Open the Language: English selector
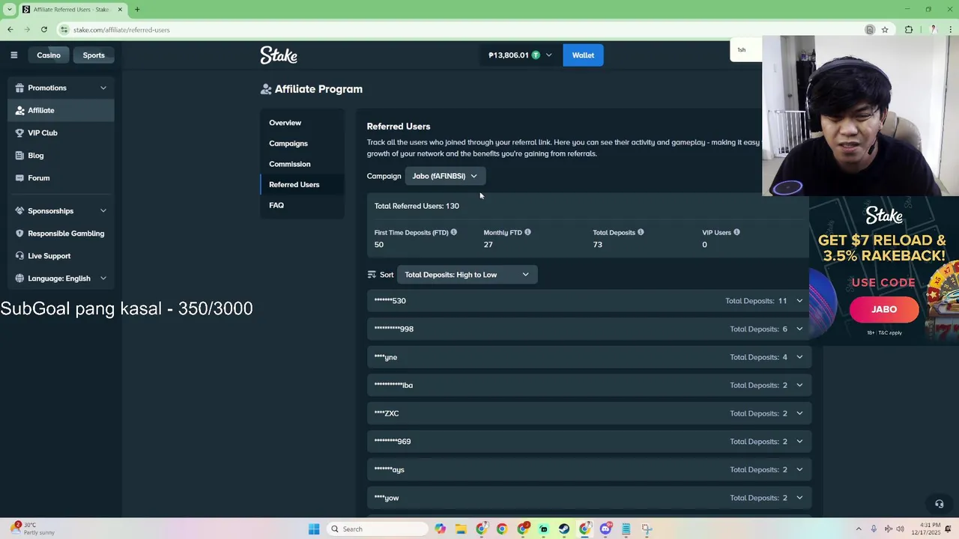Viewport: 959px width, 539px height. pyautogui.click(x=61, y=278)
